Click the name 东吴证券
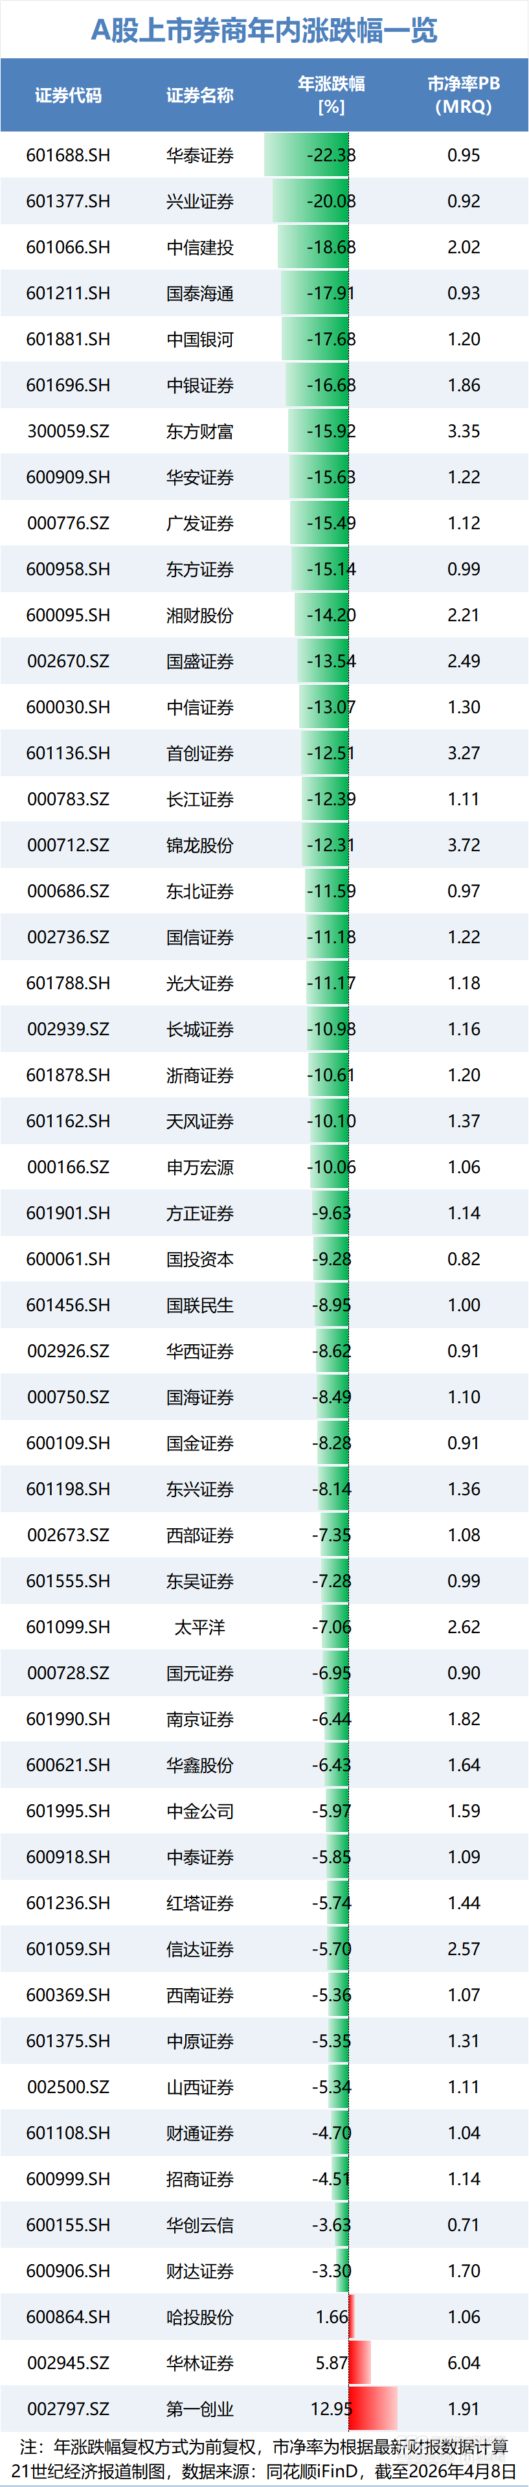 coord(200,1581)
